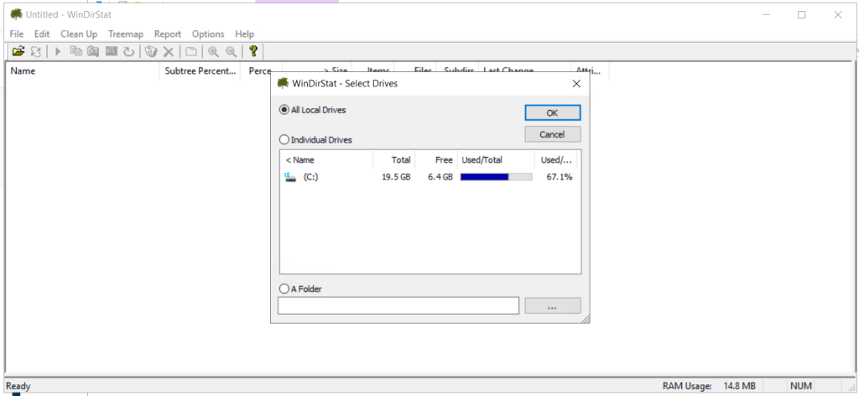
Task: Open the Options menu
Action: pyautogui.click(x=208, y=34)
